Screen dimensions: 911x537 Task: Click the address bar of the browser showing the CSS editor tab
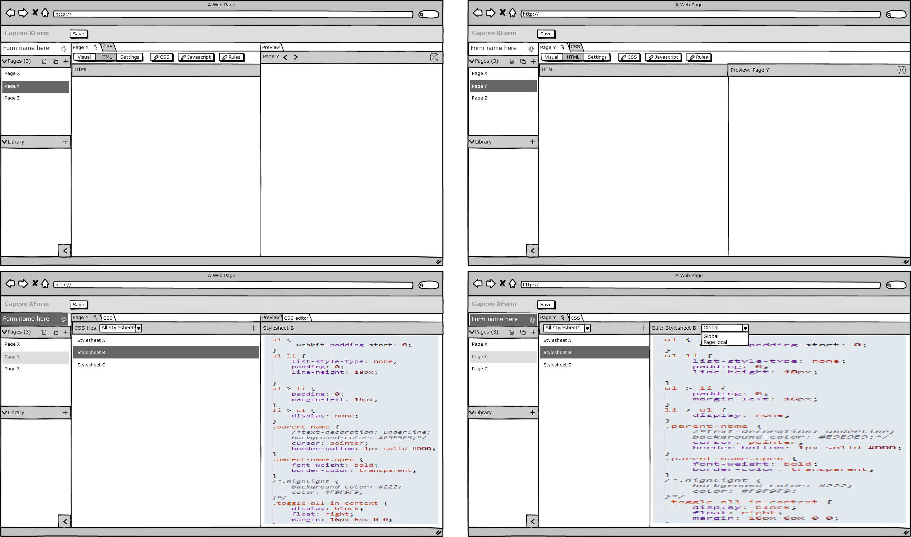[x=233, y=285]
